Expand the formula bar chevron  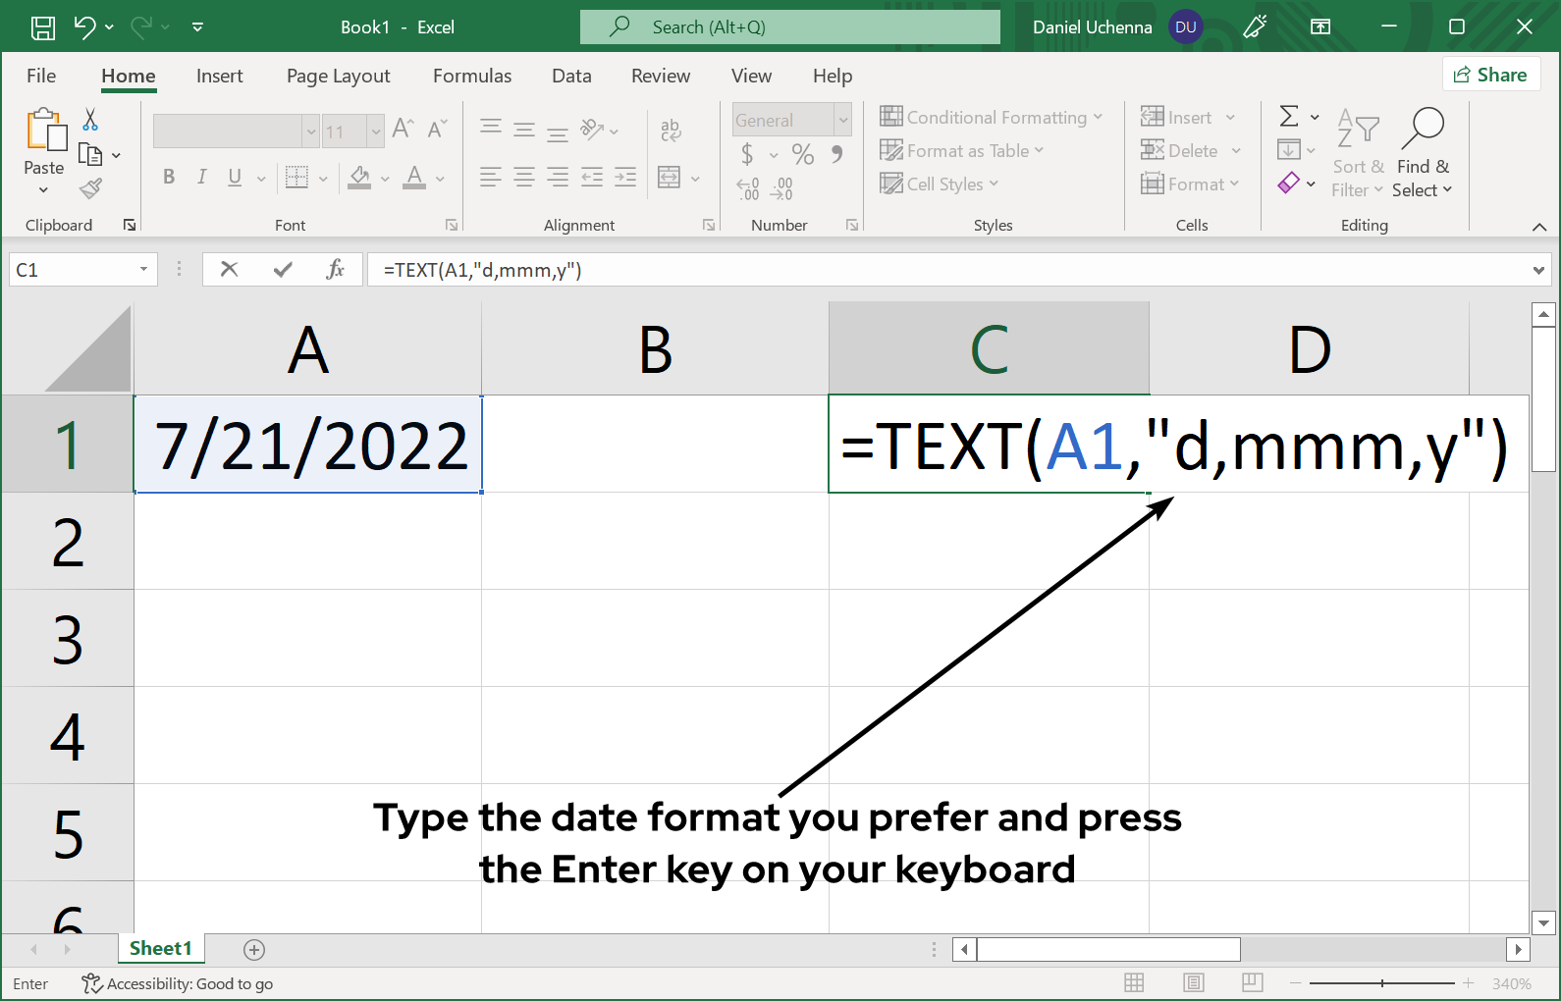pos(1538,270)
